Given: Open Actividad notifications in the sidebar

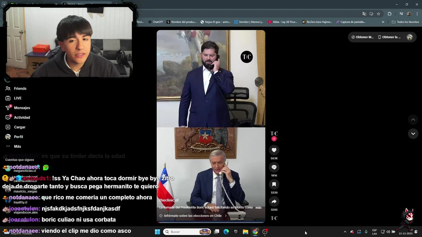Looking at the screenshot, I should pos(18,118).
